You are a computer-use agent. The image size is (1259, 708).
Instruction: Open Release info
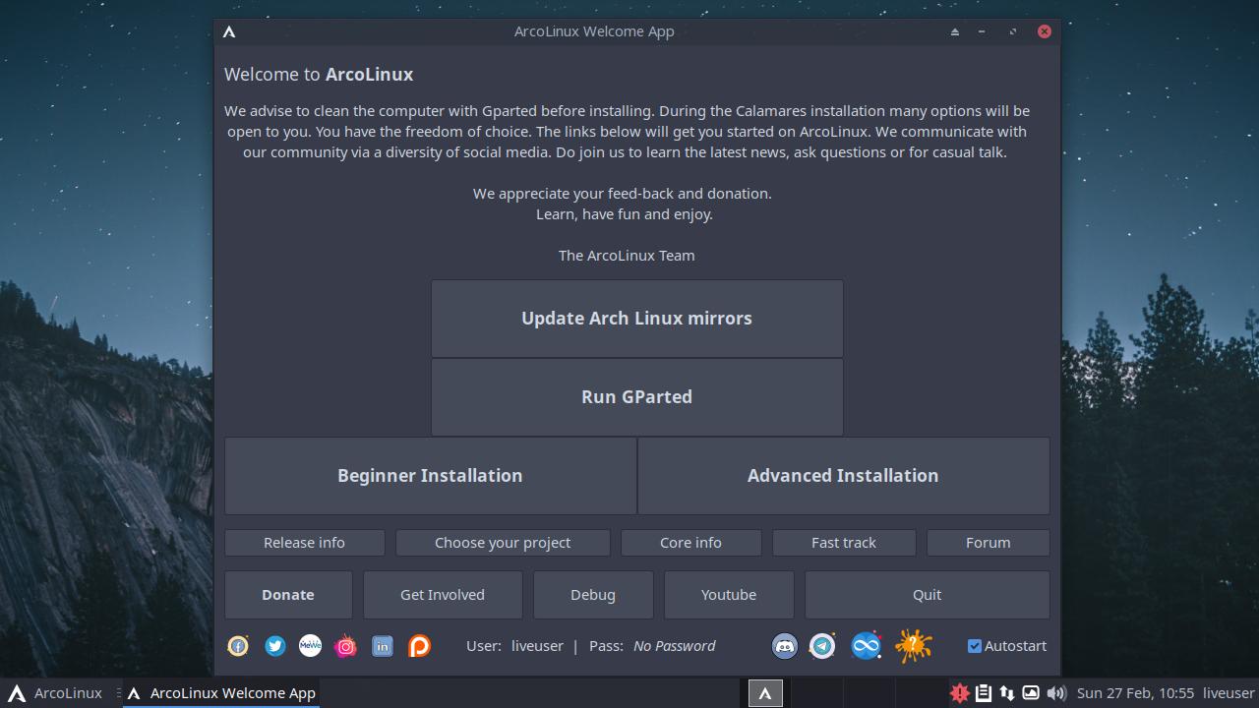304,543
